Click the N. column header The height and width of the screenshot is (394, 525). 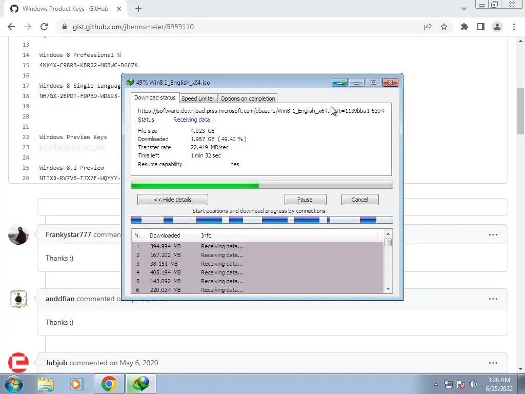click(138, 235)
